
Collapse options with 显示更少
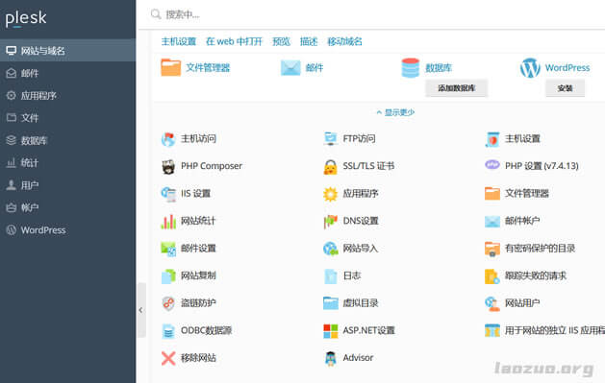395,112
